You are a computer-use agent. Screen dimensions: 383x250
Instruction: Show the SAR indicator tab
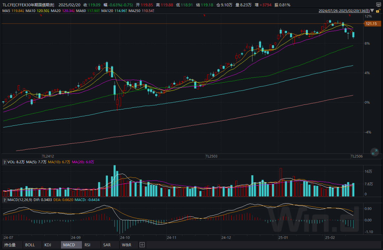pos(107,245)
